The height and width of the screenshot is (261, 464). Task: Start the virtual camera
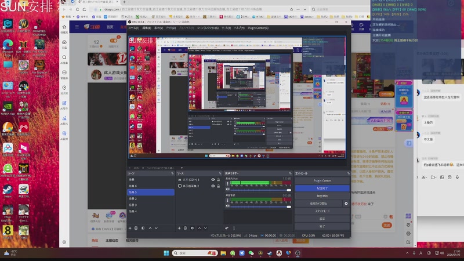[318, 204]
